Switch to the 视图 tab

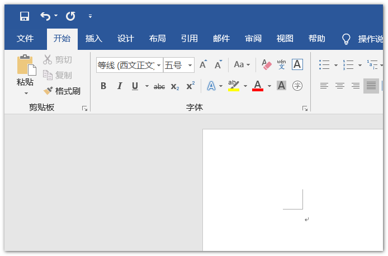[285, 39]
